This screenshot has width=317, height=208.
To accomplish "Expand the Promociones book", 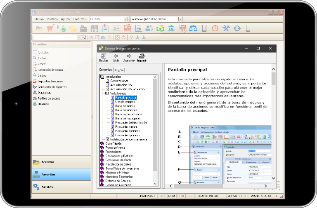I will tap(102, 152).
